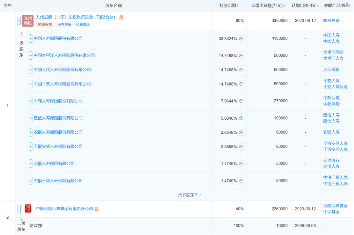Expand 中银三星人寿保险有限公司 plus box

[30, 181]
